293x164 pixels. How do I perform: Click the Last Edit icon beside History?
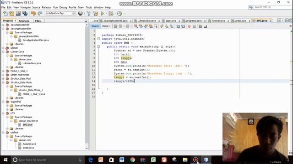click(115, 26)
